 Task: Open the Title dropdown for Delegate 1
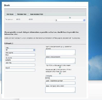pos(20,50)
